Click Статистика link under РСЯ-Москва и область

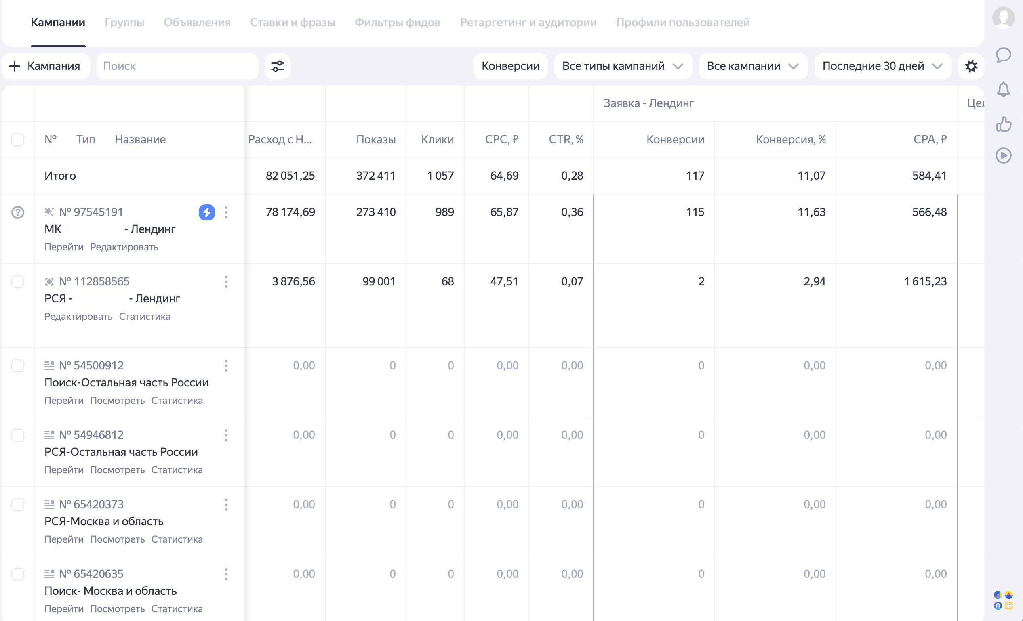click(x=177, y=539)
